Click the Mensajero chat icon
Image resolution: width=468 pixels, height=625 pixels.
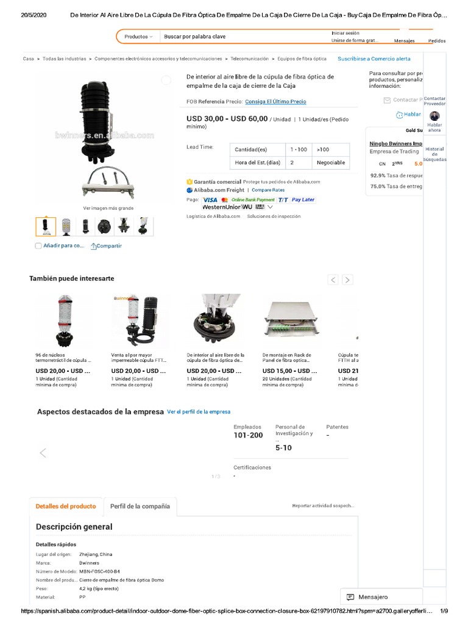pyautogui.click(x=350, y=597)
